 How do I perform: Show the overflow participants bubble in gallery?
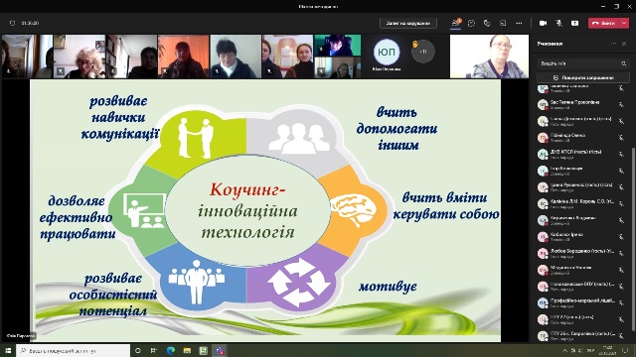(x=422, y=52)
